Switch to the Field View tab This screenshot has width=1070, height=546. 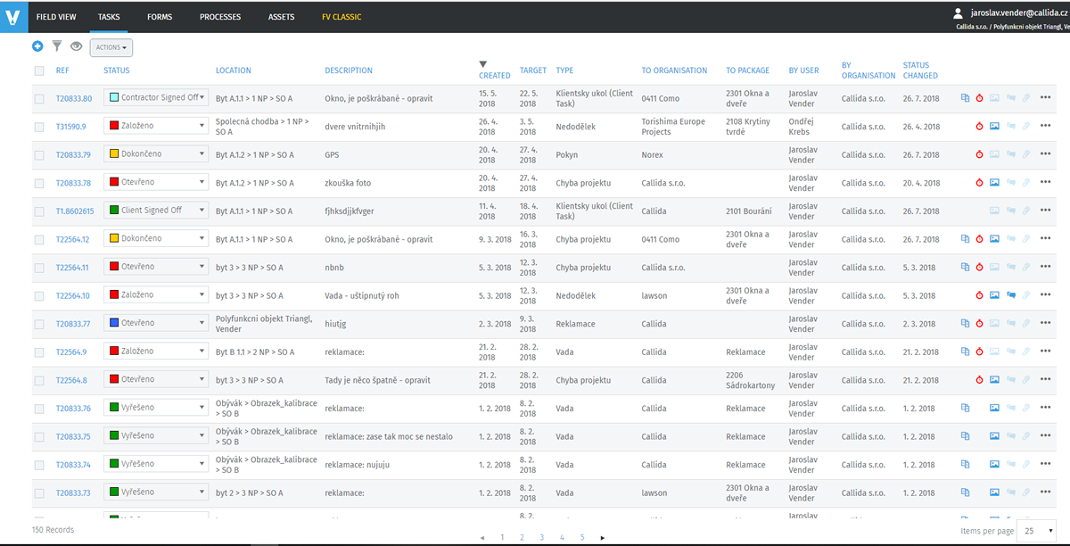click(56, 17)
